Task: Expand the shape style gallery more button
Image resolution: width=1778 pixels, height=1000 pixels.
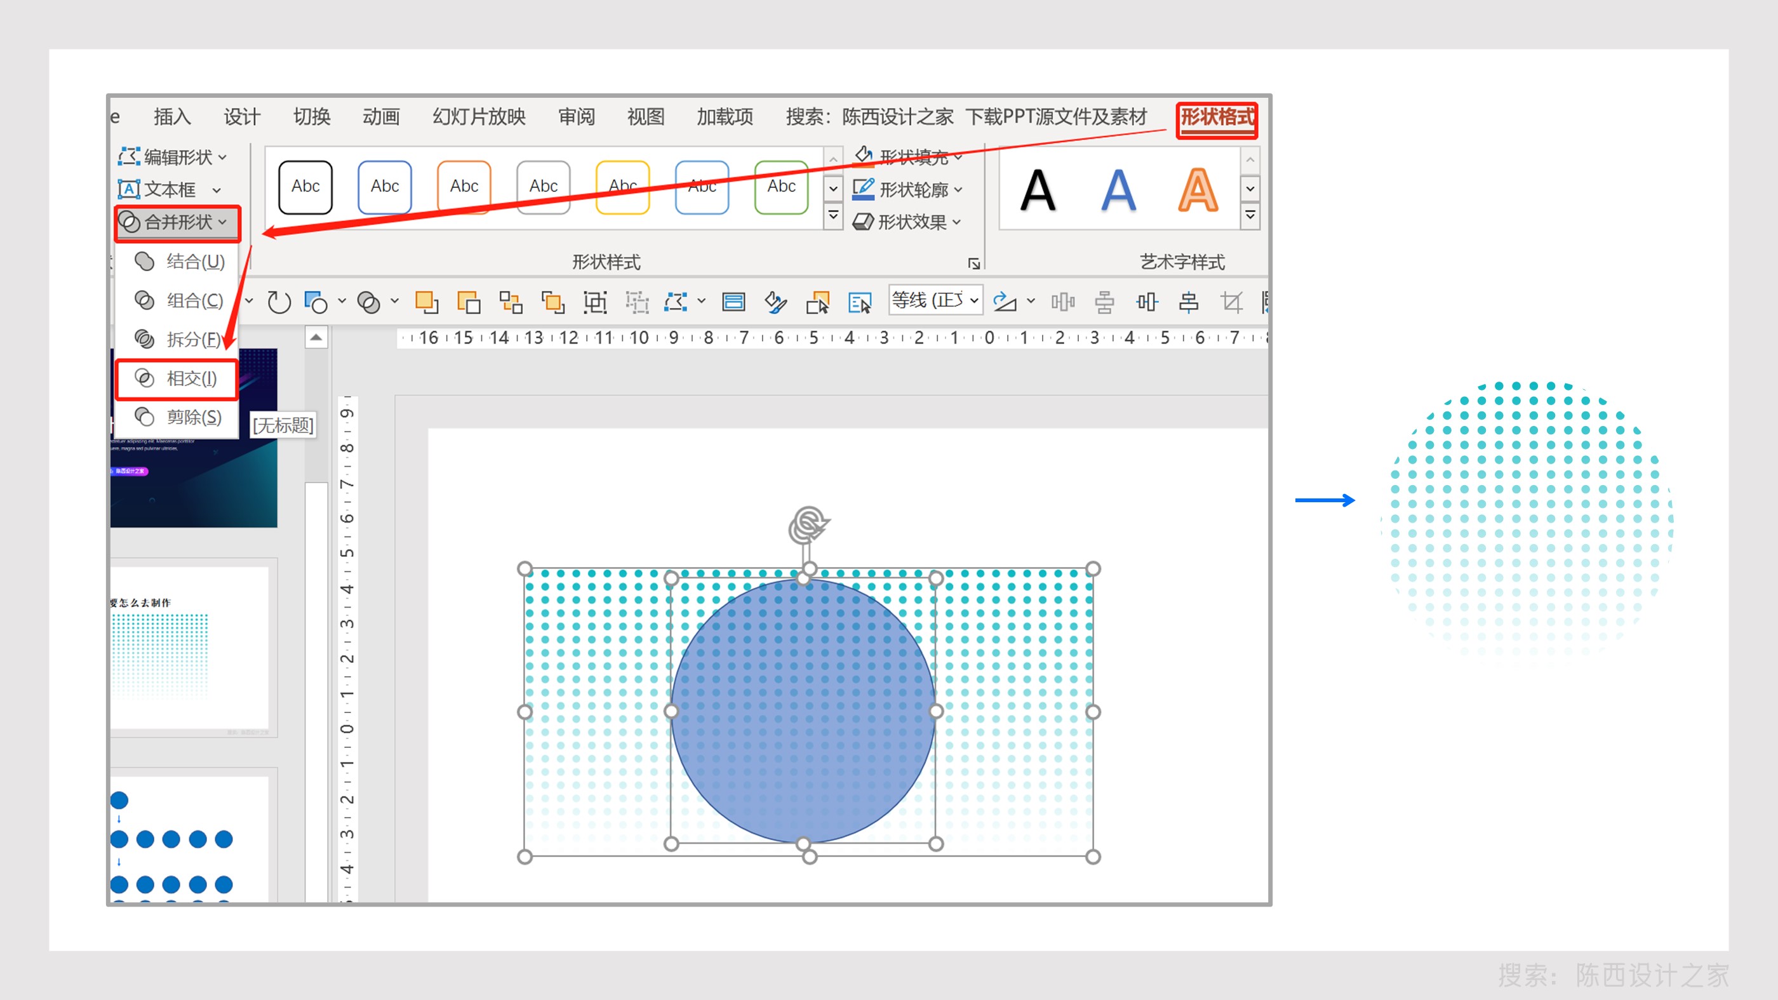Action: coord(834,216)
